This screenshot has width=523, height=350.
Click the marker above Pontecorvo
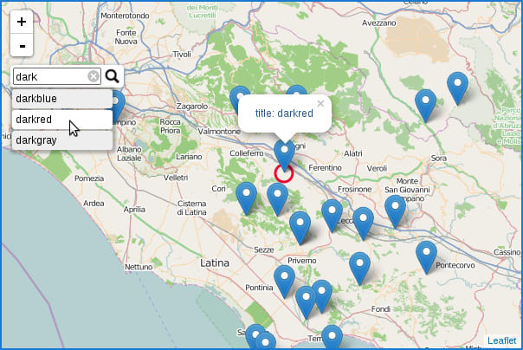pyautogui.click(x=426, y=257)
